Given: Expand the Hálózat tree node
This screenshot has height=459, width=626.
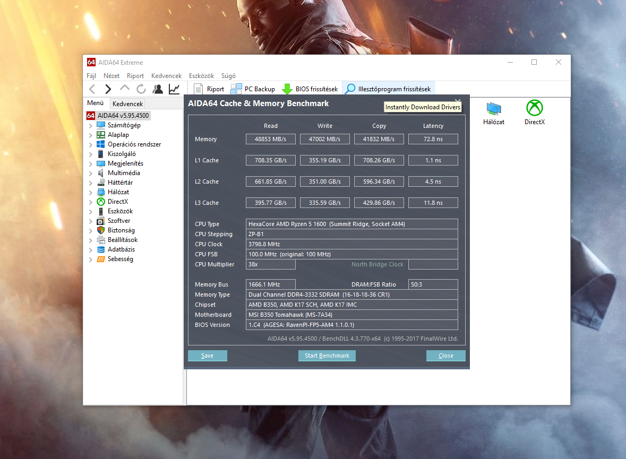Looking at the screenshot, I should [x=91, y=193].
